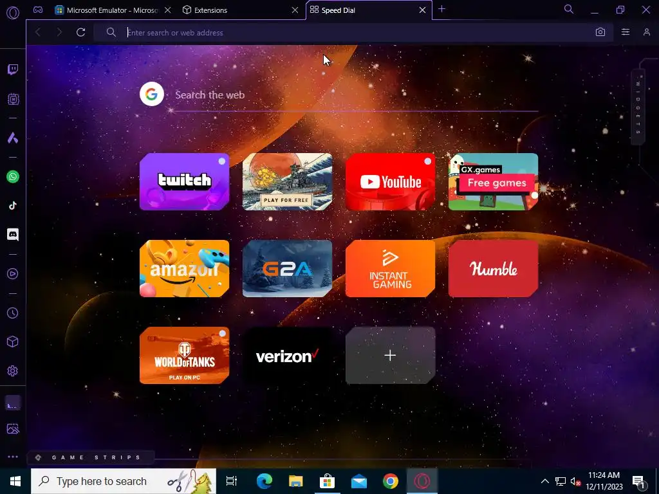The width and height of the screenshot is (659, 494).
Task: Open the Windows Start menu
Action: (x=15, y=481)
